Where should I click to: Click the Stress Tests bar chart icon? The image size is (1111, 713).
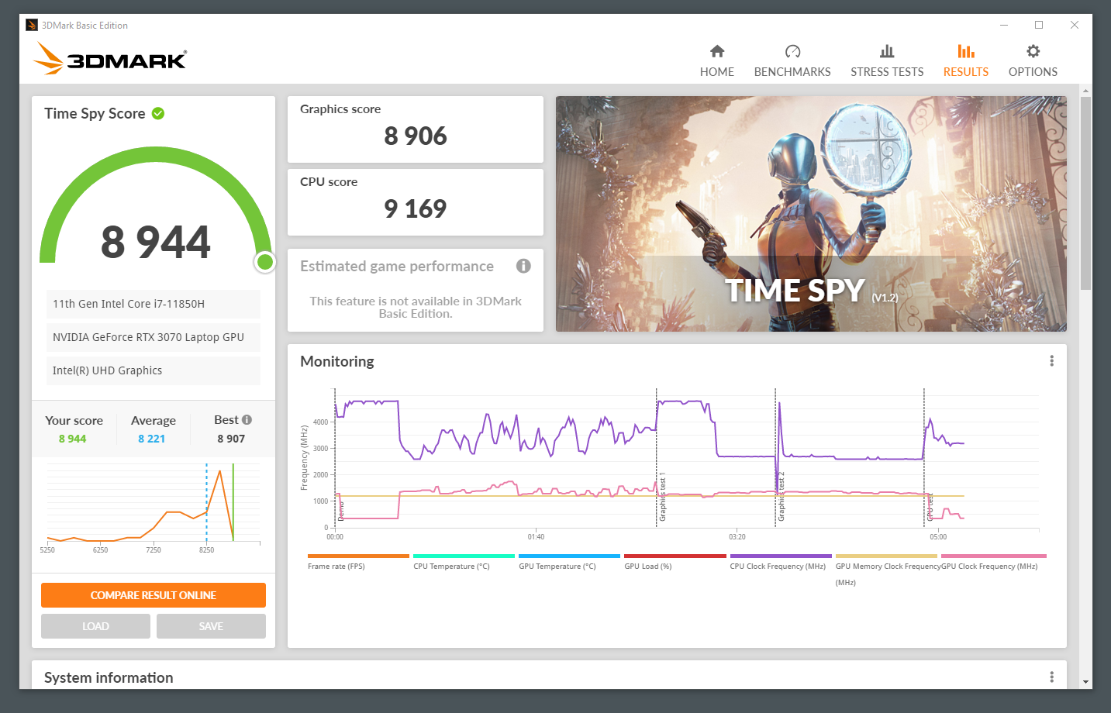(887, 51)
